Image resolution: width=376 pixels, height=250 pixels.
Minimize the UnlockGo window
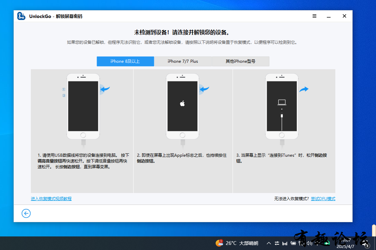[x=329, y=16]
